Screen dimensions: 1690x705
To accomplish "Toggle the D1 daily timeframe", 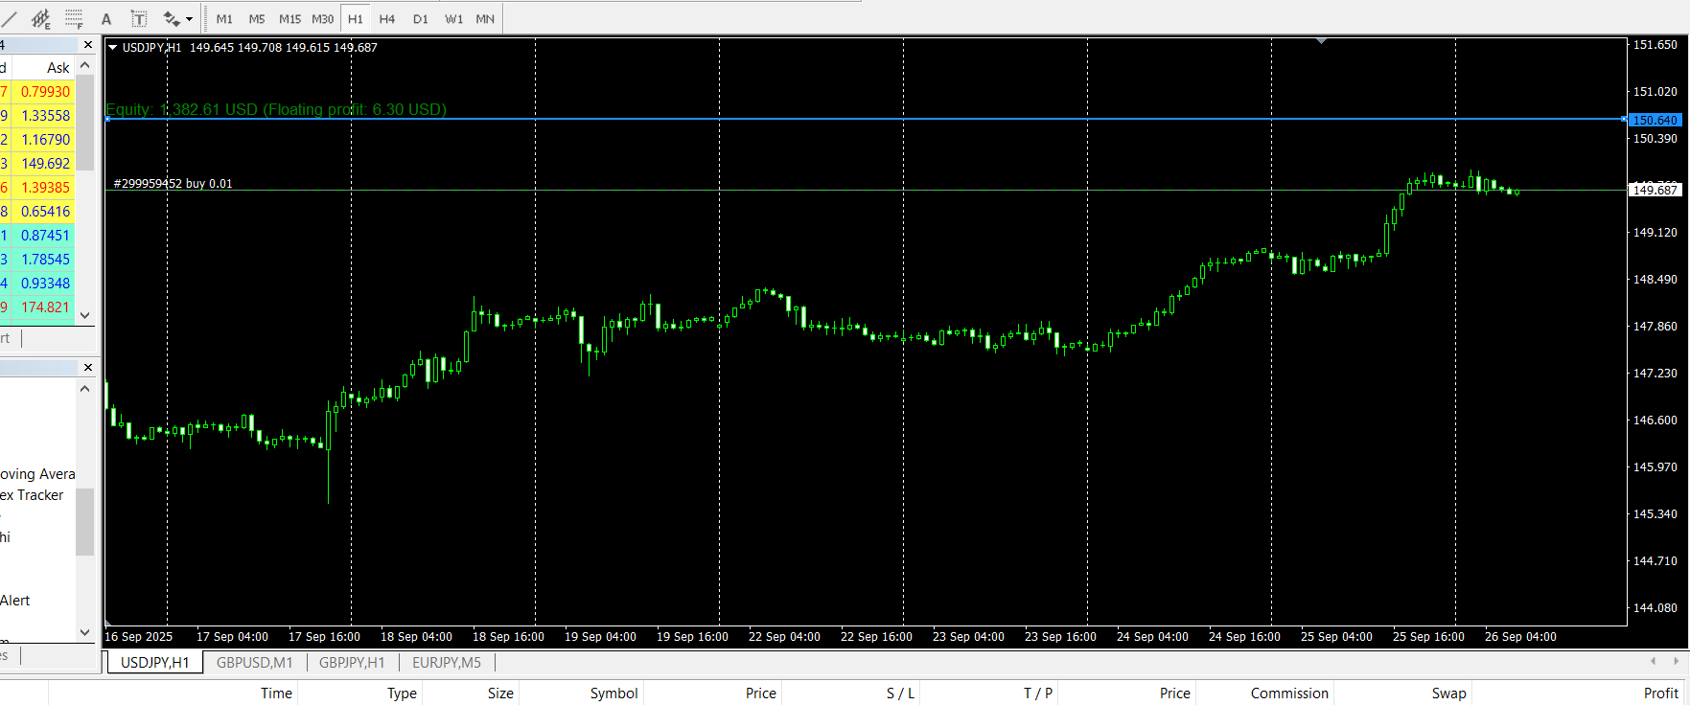I will click(x=421, y=18).
